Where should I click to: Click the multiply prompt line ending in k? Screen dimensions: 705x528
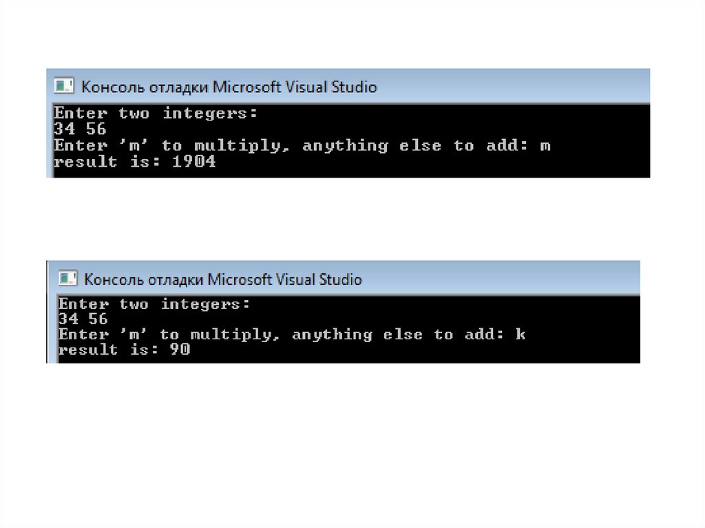pyautogui.click(x=292, y=335)
